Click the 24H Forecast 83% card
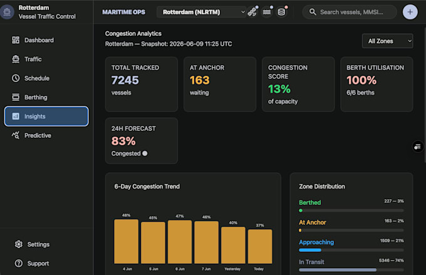Image resolution: width=426 pixels, height=275 pixels. click(x=142, y=141)
